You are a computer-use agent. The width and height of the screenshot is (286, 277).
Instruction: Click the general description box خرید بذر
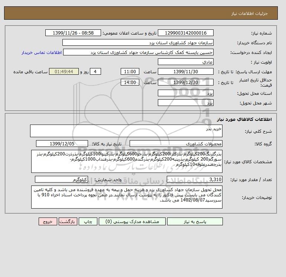pos(126,131)
